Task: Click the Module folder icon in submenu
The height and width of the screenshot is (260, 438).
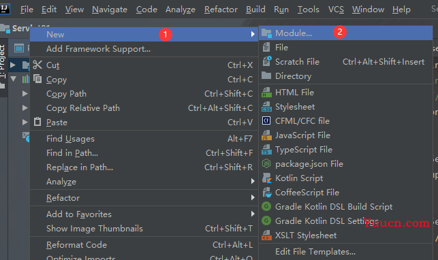Action: (266, 33)
